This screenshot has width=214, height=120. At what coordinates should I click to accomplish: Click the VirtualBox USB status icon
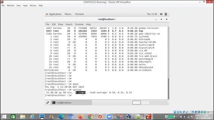187,112
